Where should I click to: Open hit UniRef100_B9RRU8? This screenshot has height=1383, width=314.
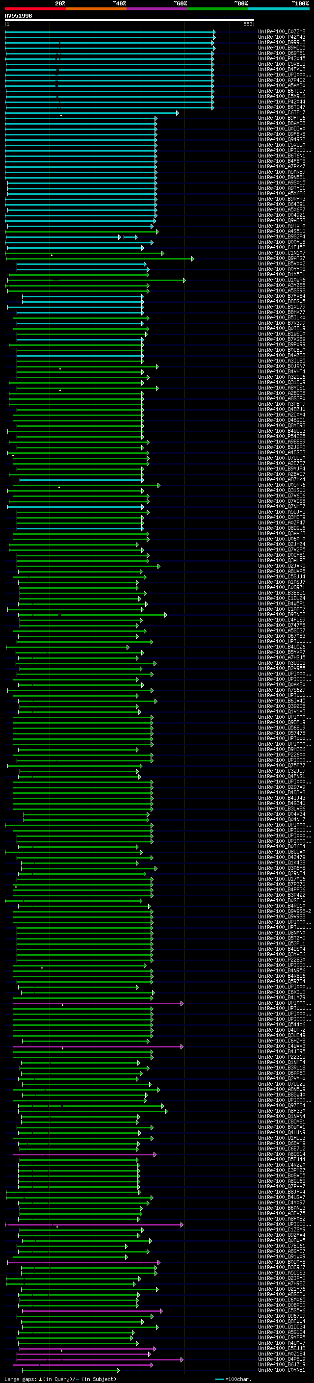click(282, 42)
